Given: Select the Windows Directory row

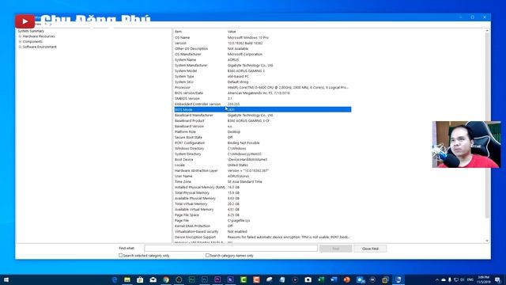Looking at the screenshot, I should [262, 149].
